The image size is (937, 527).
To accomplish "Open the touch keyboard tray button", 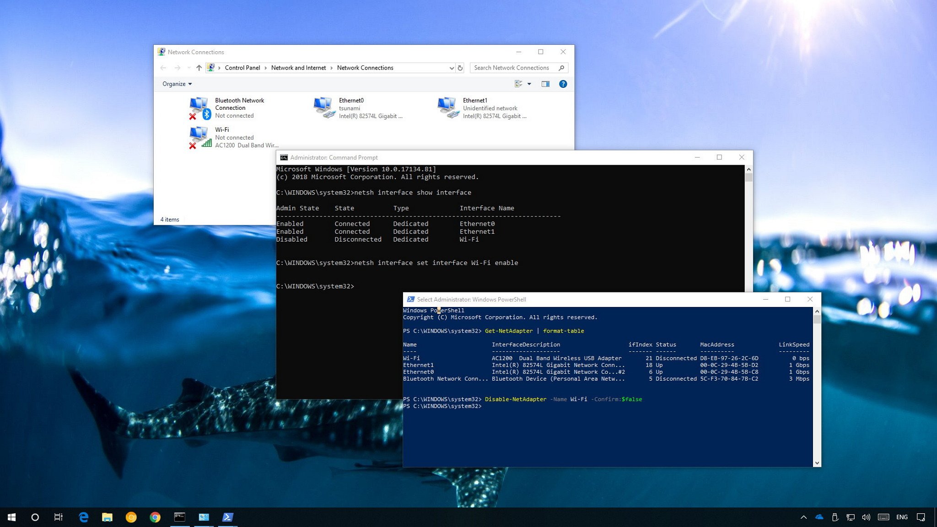I will click(883, 517).
